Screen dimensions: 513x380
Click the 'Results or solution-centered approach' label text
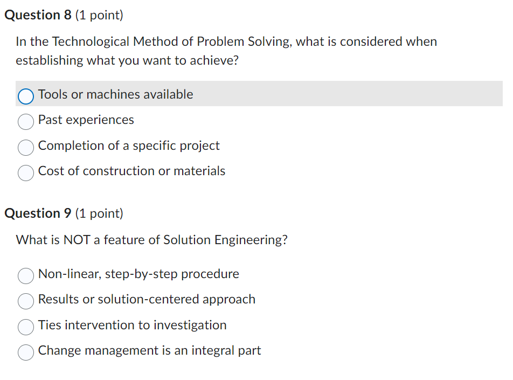147,299
